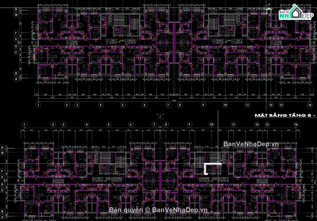Click grid bubble 7 above the lower plan
This screenshot has height=221, width=317.
(155, 125)
